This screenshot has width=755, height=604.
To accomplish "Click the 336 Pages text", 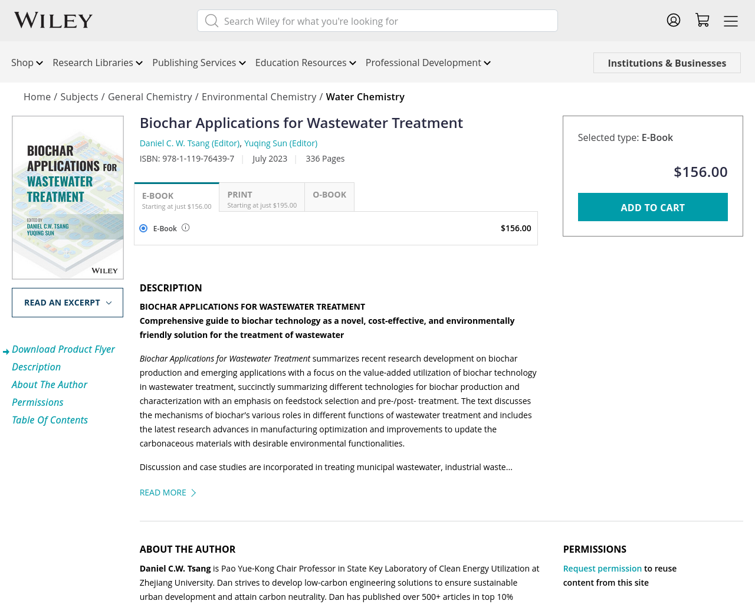I will (x=325, y=159).
